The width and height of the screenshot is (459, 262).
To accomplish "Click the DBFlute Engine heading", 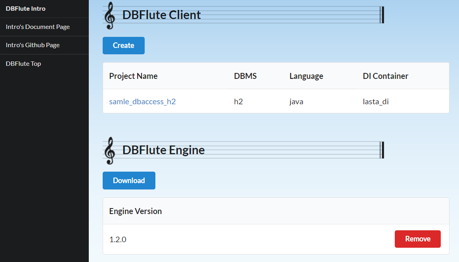I will coord(163,150).
